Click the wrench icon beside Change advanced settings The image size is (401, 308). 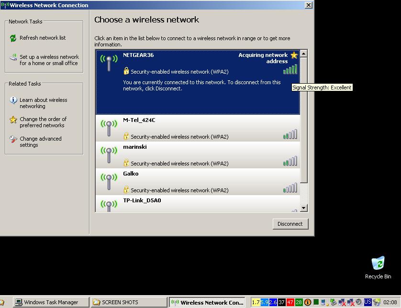click(x=13, y=139)
